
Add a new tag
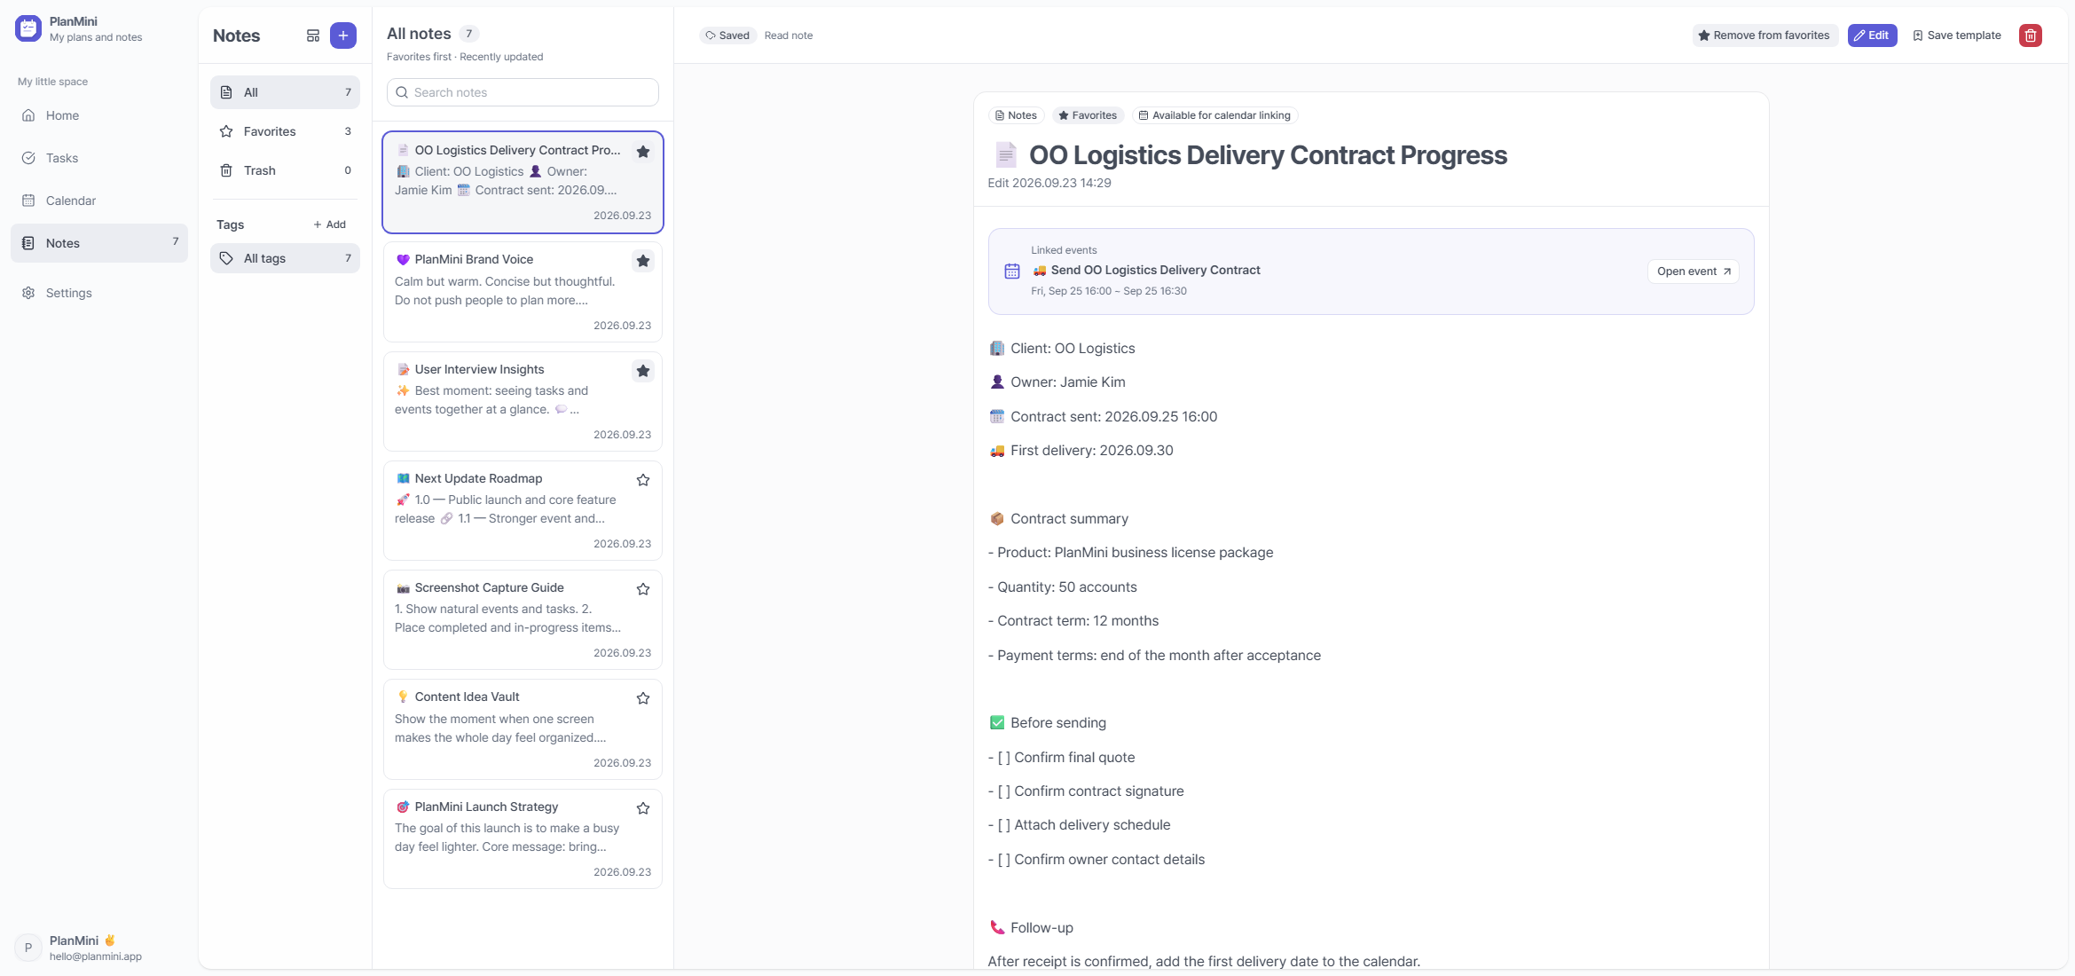coord(330,224)
